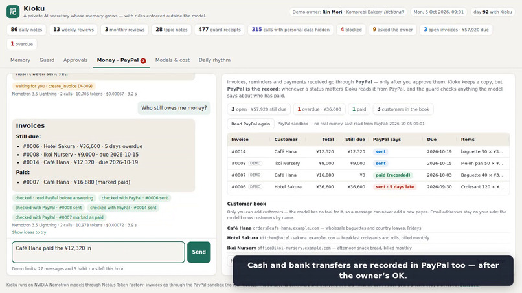
Task: Click the Still due column header
Action: (355, 140)
